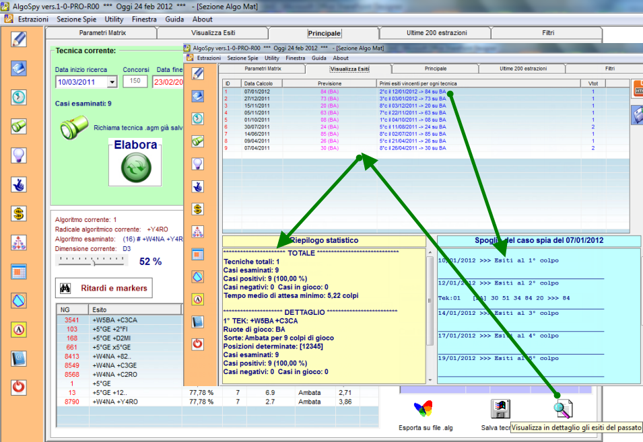Viewport: 643px width, 442px height.
Task: Click the dollar sign icon in the outer sidebar
Action: [x=19, y=214]
